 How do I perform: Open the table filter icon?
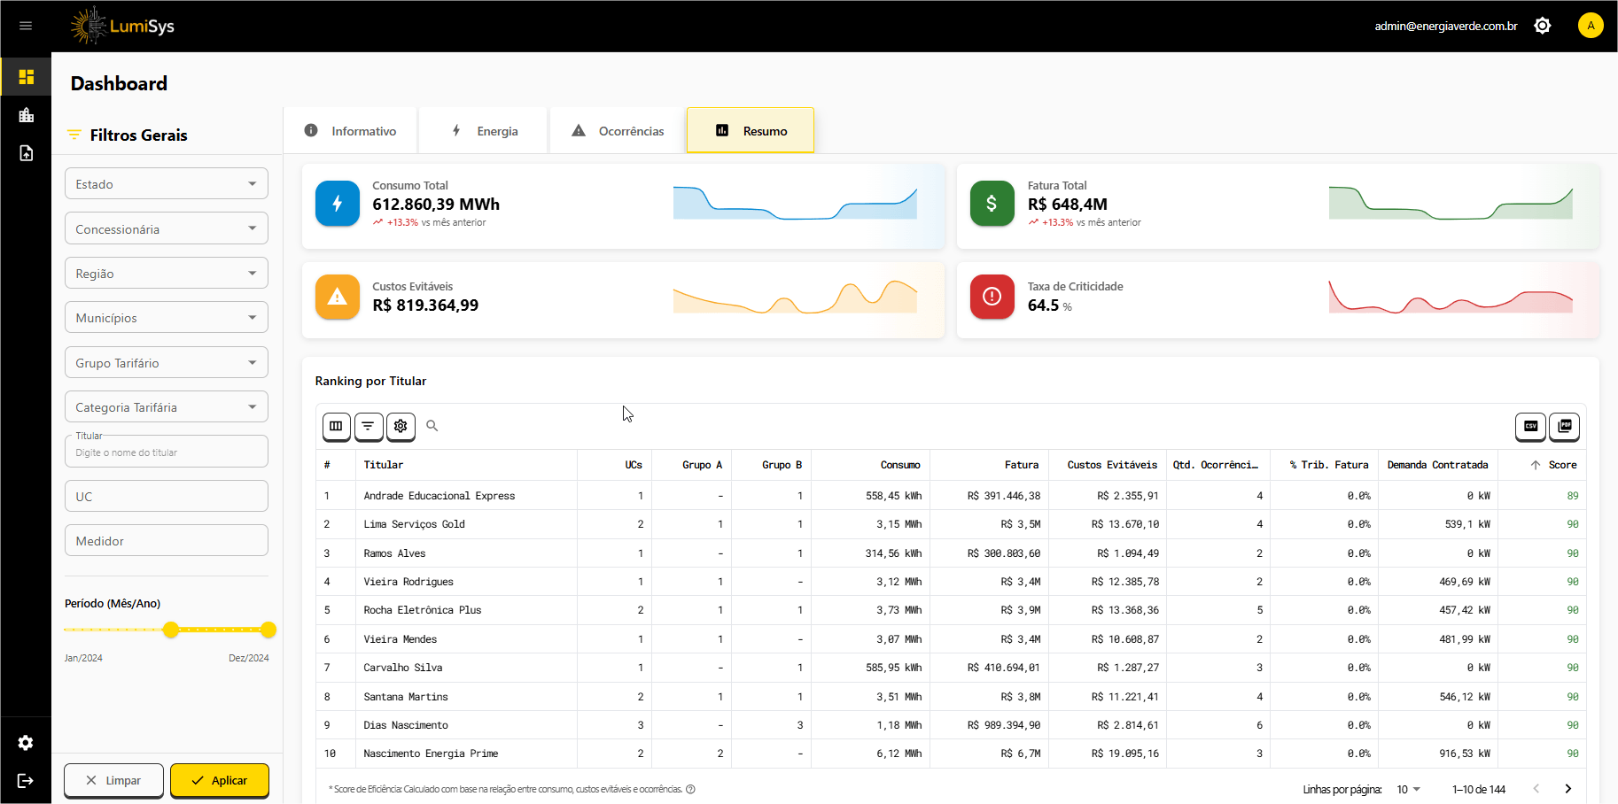point(368,426)
